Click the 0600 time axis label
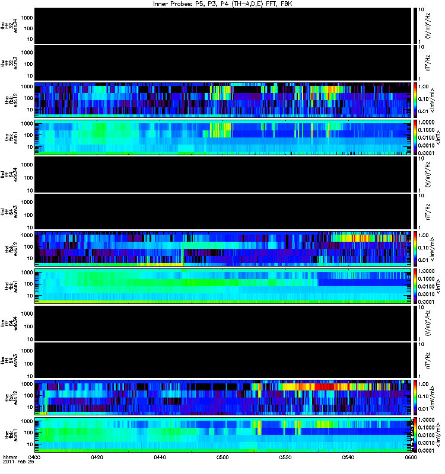Screen dimensions: 445x474 click(411, 457)
